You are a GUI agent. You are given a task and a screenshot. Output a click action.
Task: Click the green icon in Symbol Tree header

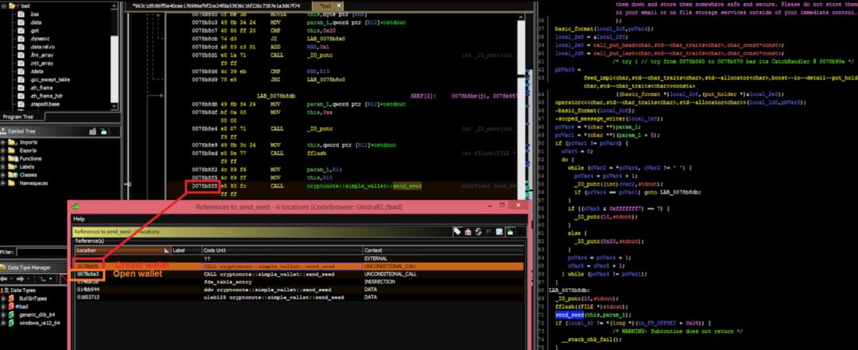(x=102, y=131)
